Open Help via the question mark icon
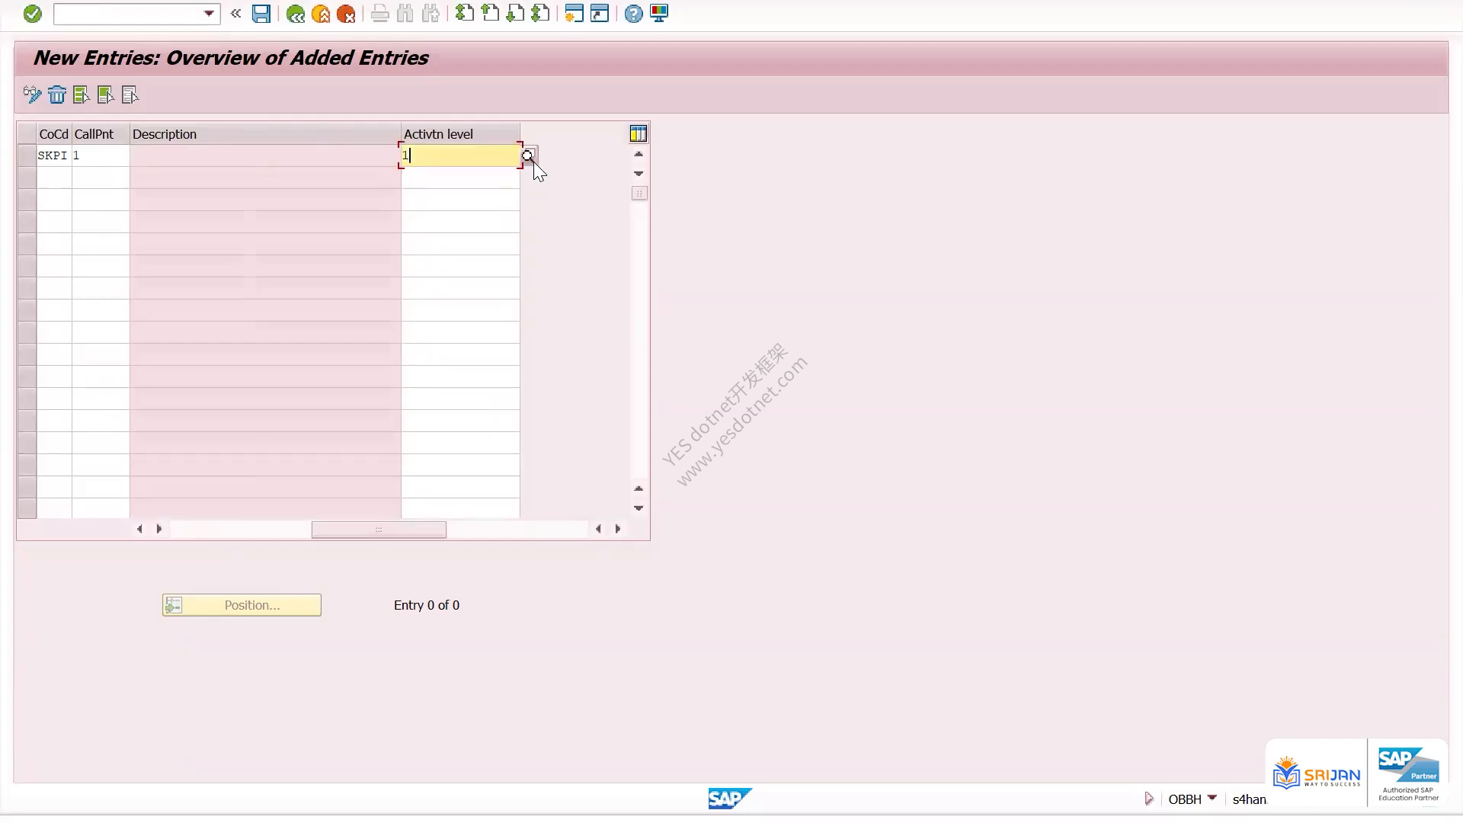The image size is (1463, 823). pyautogui.click(x=633, y=14)
